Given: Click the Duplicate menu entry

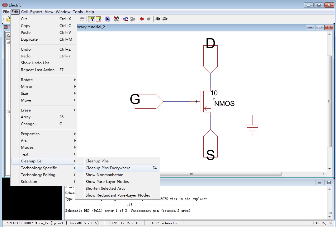Looking at the screenshot, I should coord(29,39).
